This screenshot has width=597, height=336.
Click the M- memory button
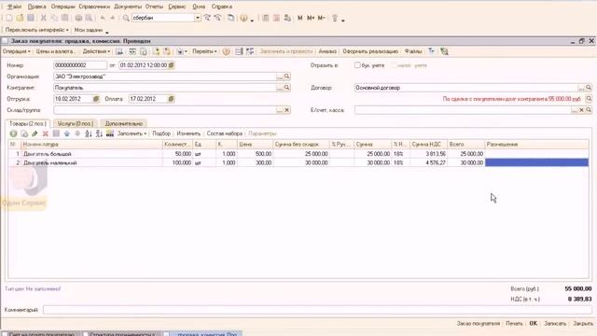click(x=321, y=18)
